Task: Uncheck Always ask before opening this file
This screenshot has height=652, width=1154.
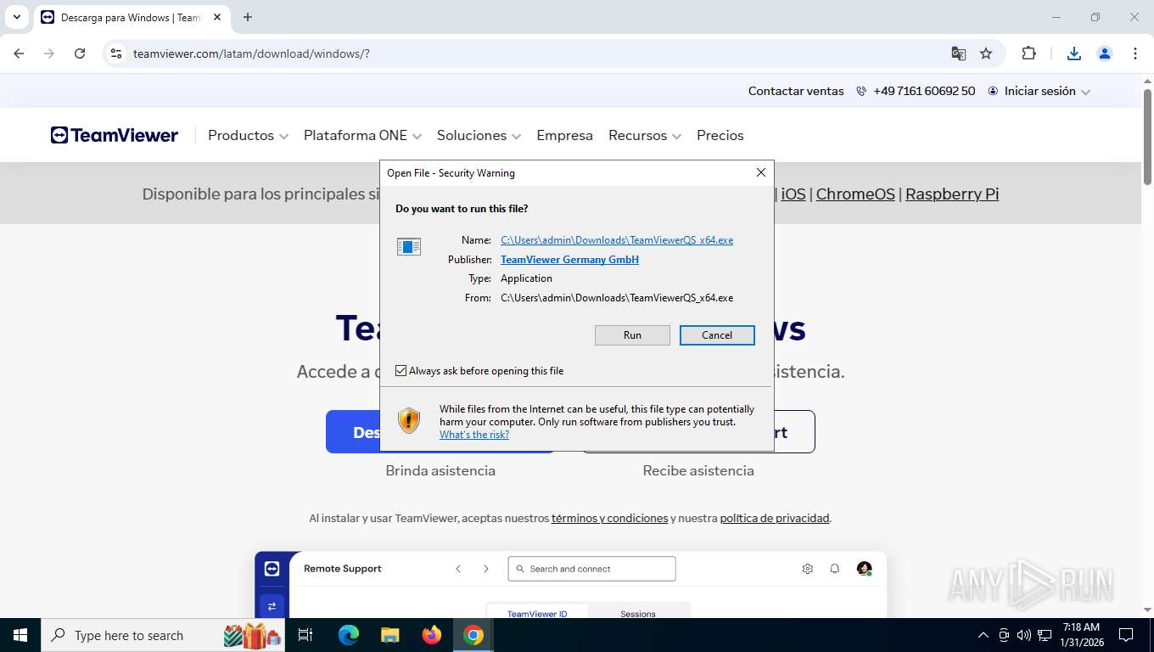Action: pos(401,371)
